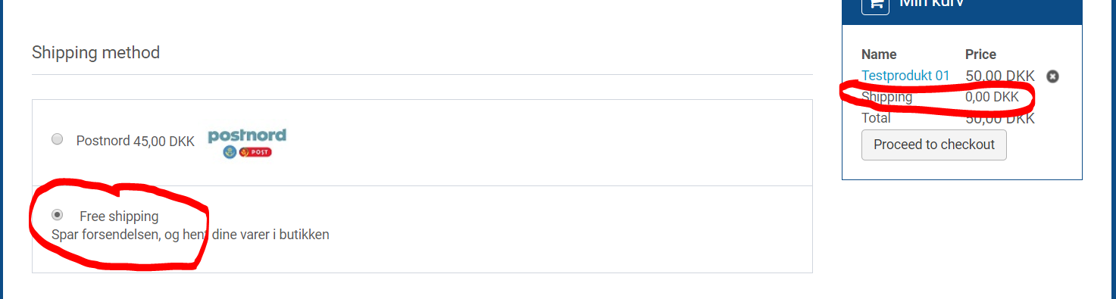The width and height of the screenshot is (1116, 299).
Task: Click the red POST badge in the logo
Action: (255, 152)
